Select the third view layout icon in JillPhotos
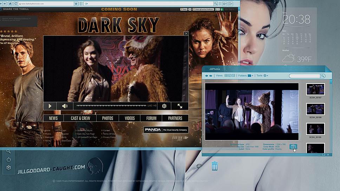This screenshot has width=340, height=191. tap(233, 75)
